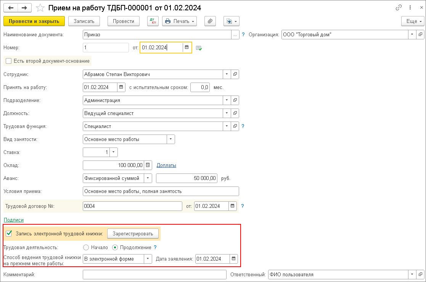The image size is (426, 282).
Task: Open Подразделение item with the open icon
Action: pos(235,100)
